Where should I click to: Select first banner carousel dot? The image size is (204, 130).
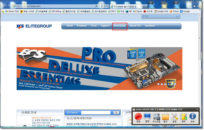(158, 84)
